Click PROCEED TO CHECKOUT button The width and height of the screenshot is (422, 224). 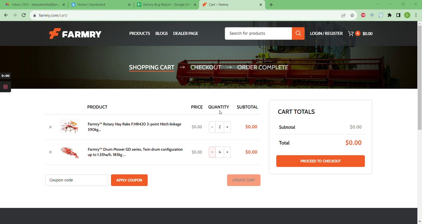coord(320,161)
